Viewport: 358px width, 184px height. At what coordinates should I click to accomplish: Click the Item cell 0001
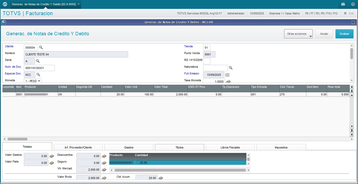pyautogui.click(x=20, y=94)
